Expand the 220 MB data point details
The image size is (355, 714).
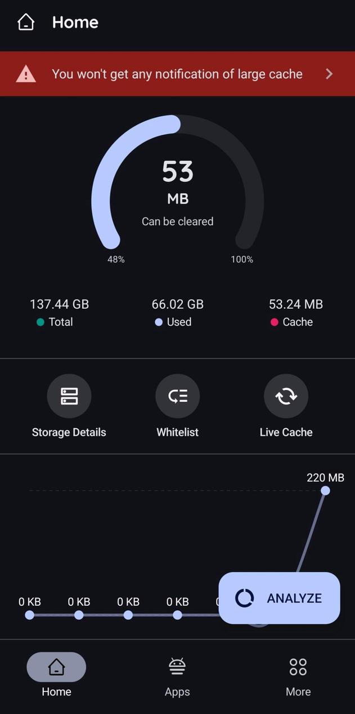pyautogui.click(x=325, y=490)
